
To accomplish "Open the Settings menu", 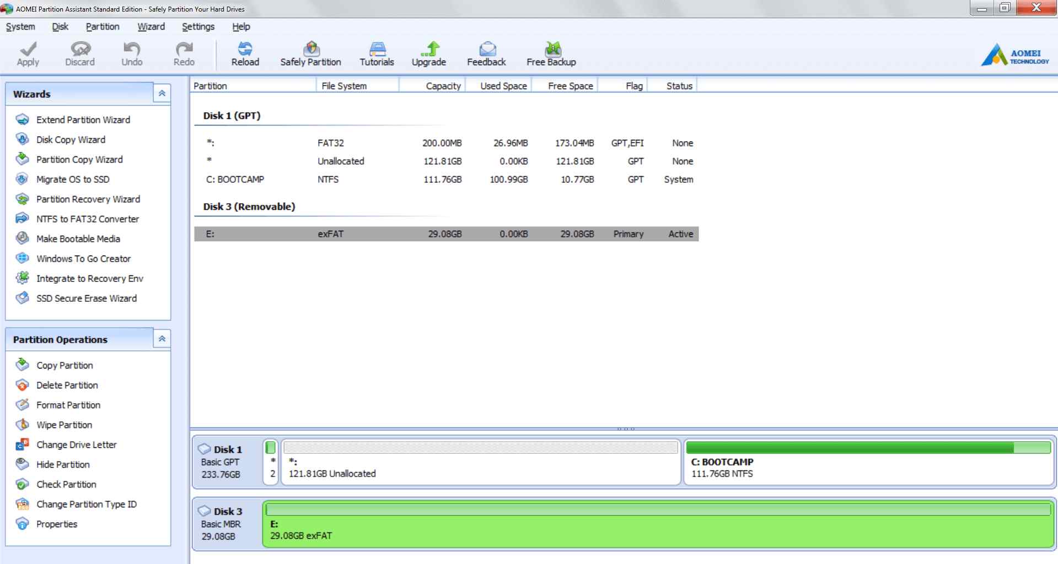I will point(198,26).
